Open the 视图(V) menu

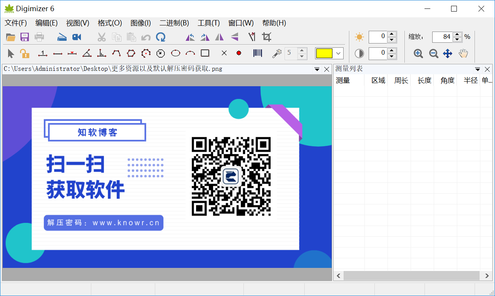pos(78,23)
